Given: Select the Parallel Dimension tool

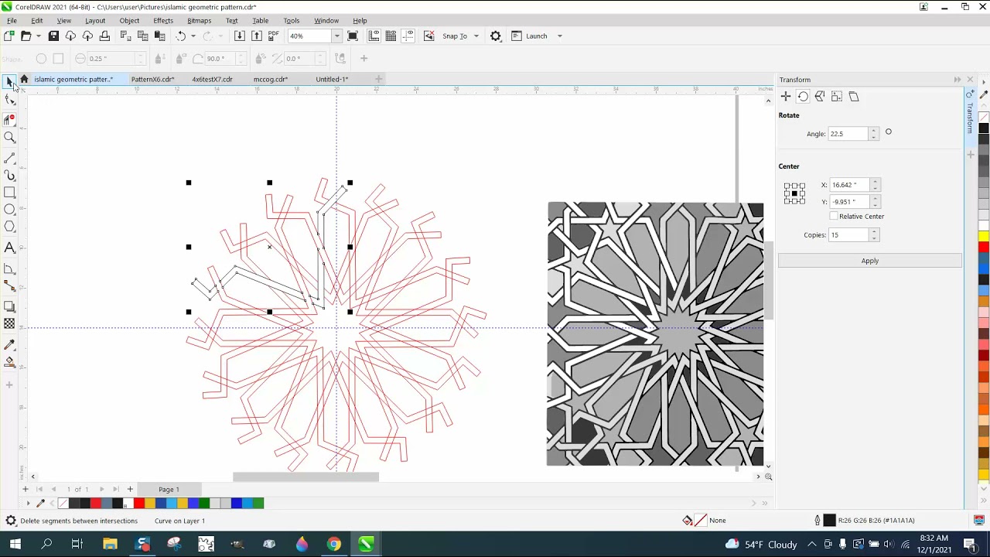Looking at the screenshot, I should [9, 268].
